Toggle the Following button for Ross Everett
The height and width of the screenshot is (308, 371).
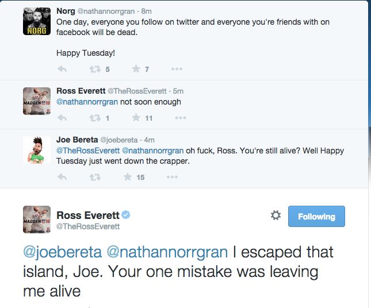[x=316, y=217]
